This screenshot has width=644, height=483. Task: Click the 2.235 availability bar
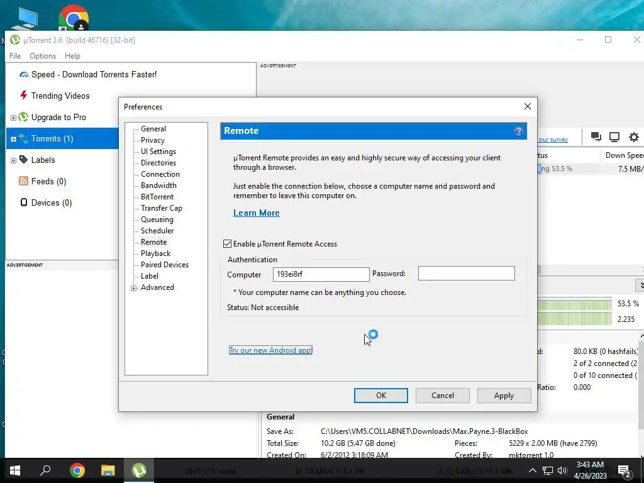click(574, 319)
